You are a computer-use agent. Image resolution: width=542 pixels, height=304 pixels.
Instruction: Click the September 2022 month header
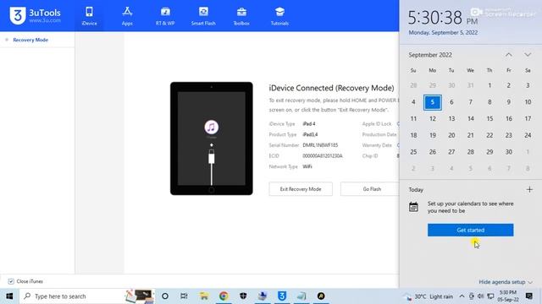430,55
